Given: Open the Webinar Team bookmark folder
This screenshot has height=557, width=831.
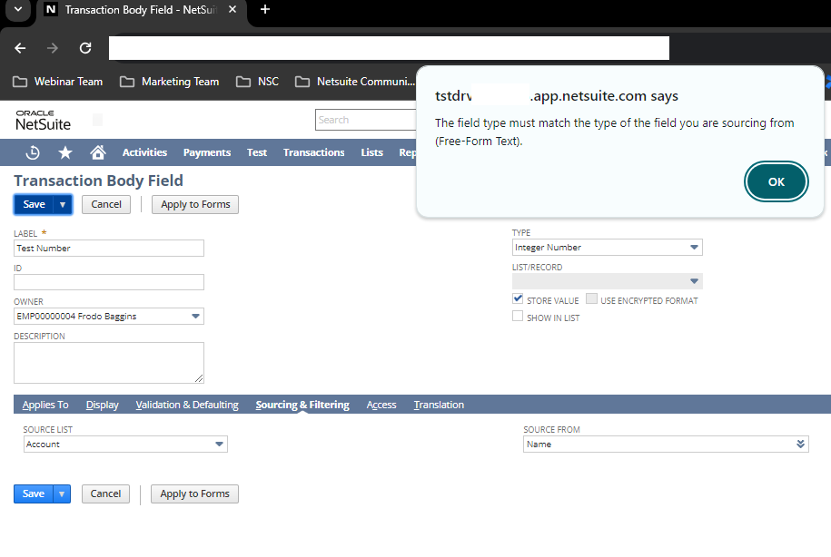Looking at the screenshot, I should click(x=57, y=82).
